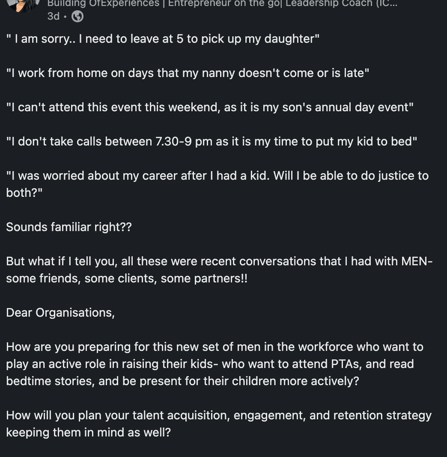Open the post author's profile picture
447x457 pixels.
(24, 4)
